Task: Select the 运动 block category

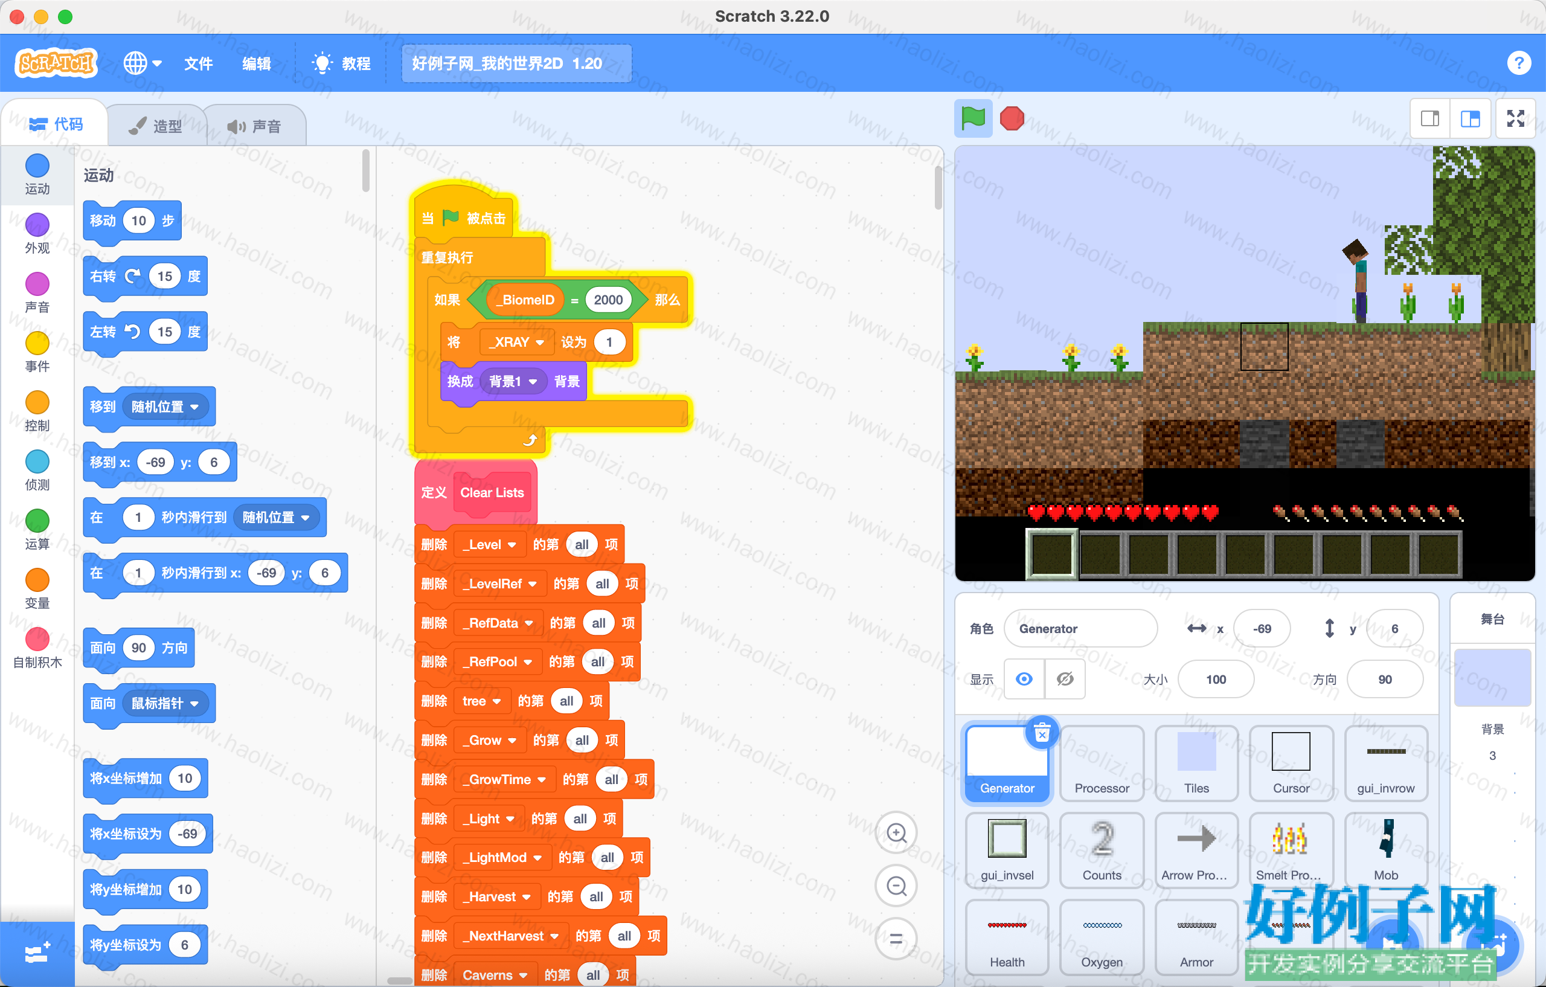Action: [37, 175]
